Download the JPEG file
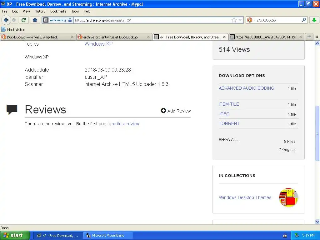The width and height of the screenshot is (320, 240). coord(224,114)
